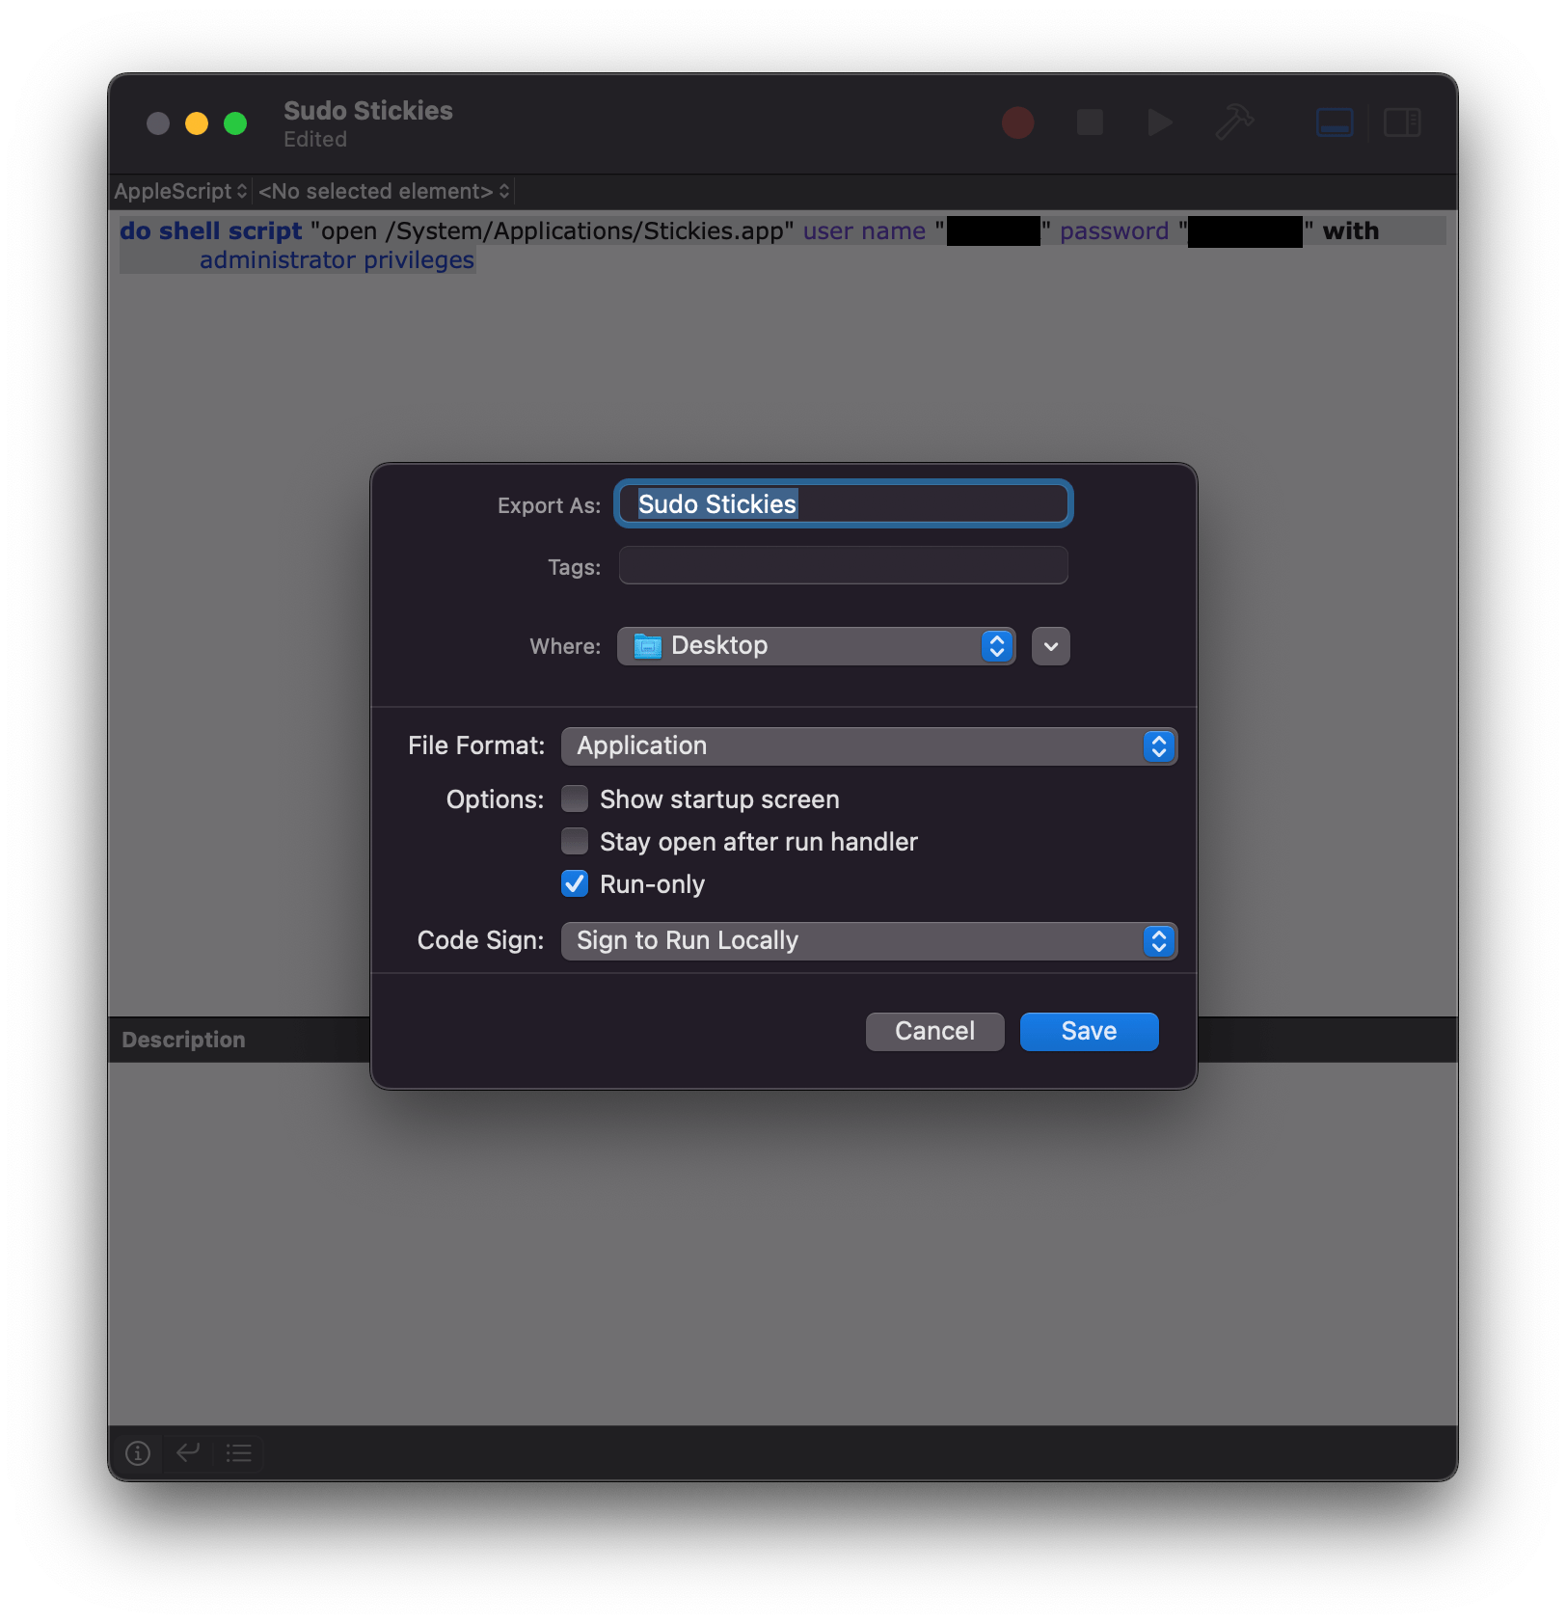The width and height of the screenshot is (1566, 1624).
Task: Enable Show startup screen option
Action: (x=575, y=798)
